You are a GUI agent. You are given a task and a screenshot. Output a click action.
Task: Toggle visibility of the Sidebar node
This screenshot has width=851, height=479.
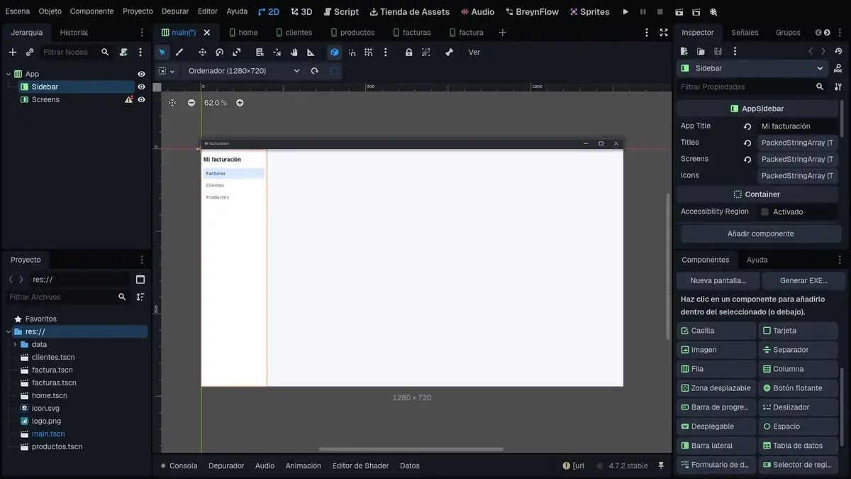point(141,87)
